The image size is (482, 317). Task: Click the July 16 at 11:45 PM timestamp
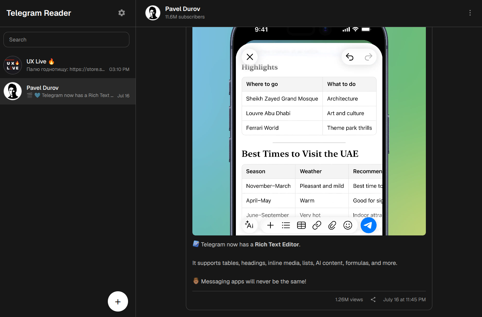(404, 300)
